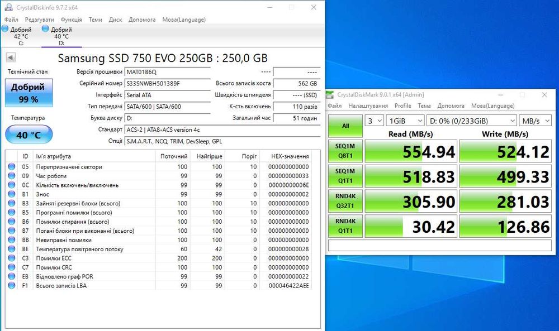Click the 110 разів power-on count value
Viewport: 559px width, 331px height.
pos(297,107)
